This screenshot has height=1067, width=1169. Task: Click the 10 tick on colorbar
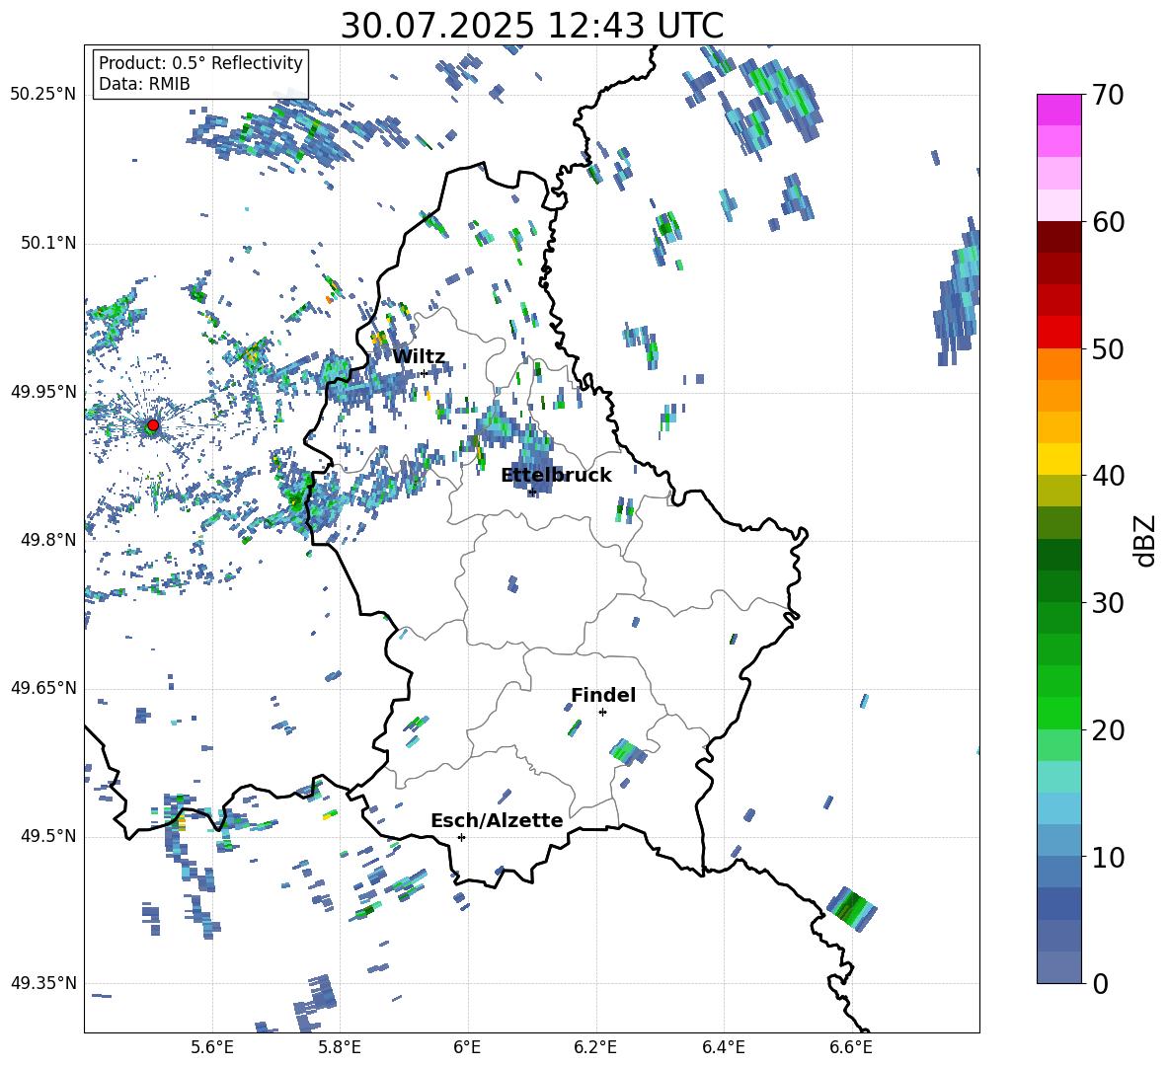pos(1108,857)
